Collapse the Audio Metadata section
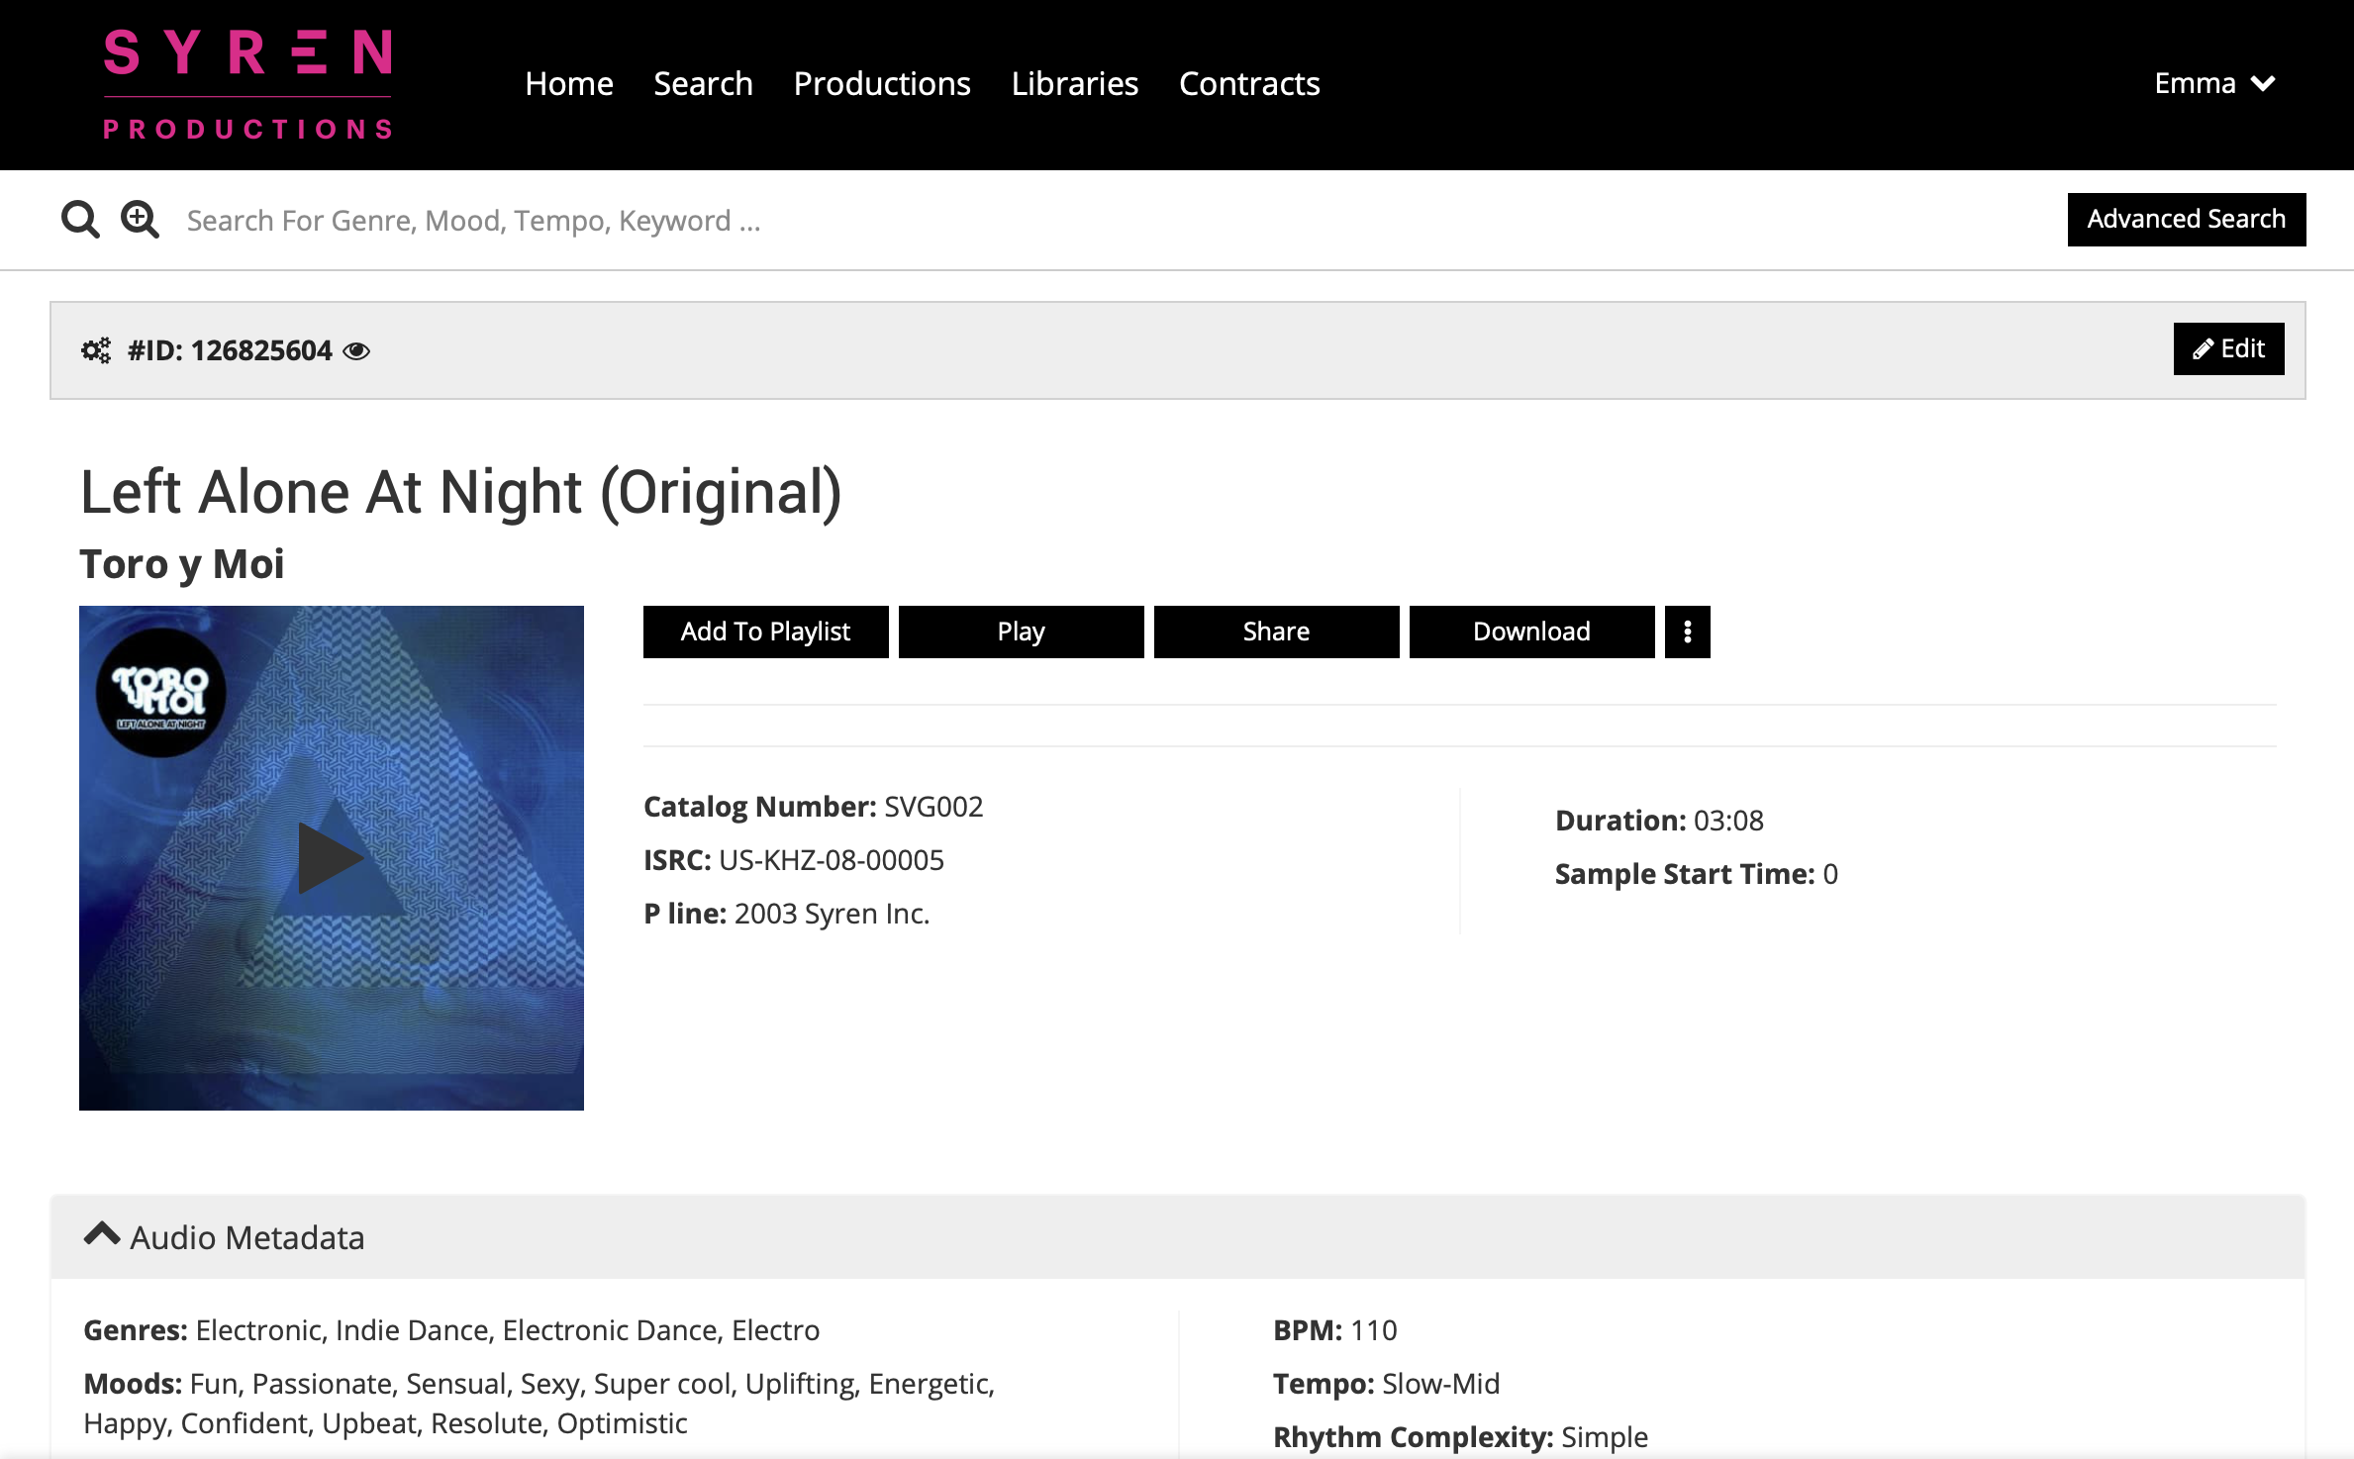The width and height of the screenshot is (2354, 1459). 102,1235
